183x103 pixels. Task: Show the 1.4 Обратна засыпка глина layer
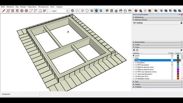tap(172, 67)
